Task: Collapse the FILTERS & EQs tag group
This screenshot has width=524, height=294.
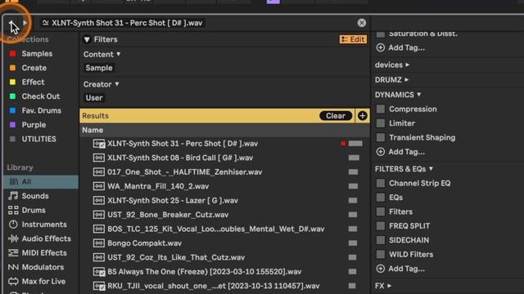Action: pyautogui.click(x=431, y=169)
